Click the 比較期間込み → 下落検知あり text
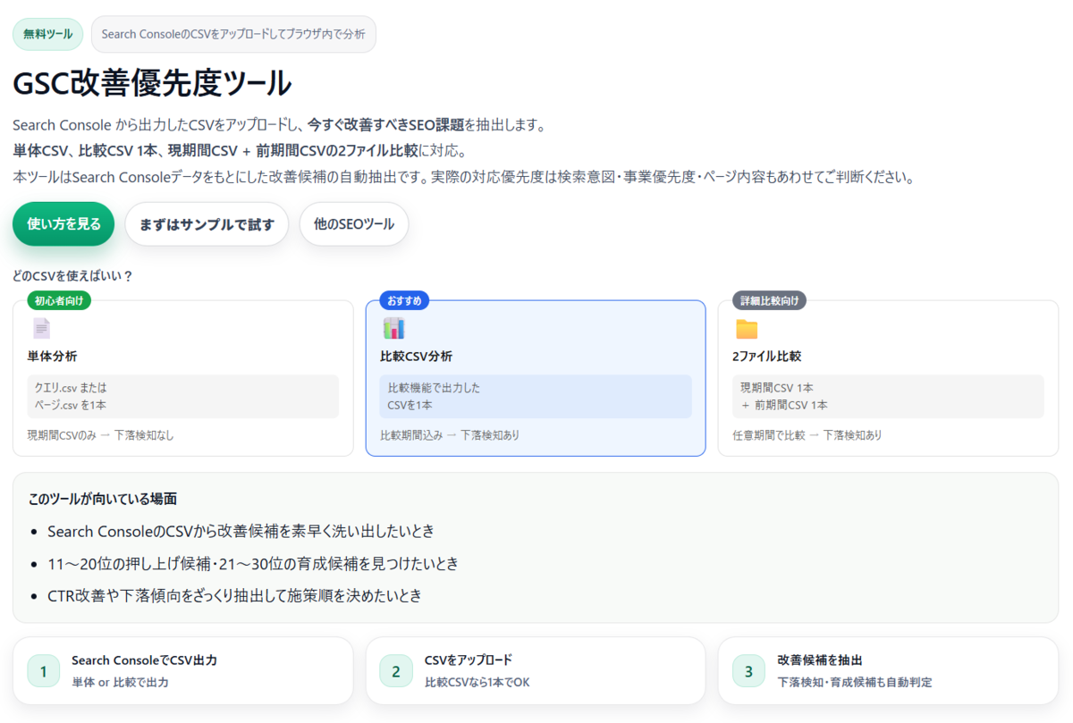 [450, 435]
